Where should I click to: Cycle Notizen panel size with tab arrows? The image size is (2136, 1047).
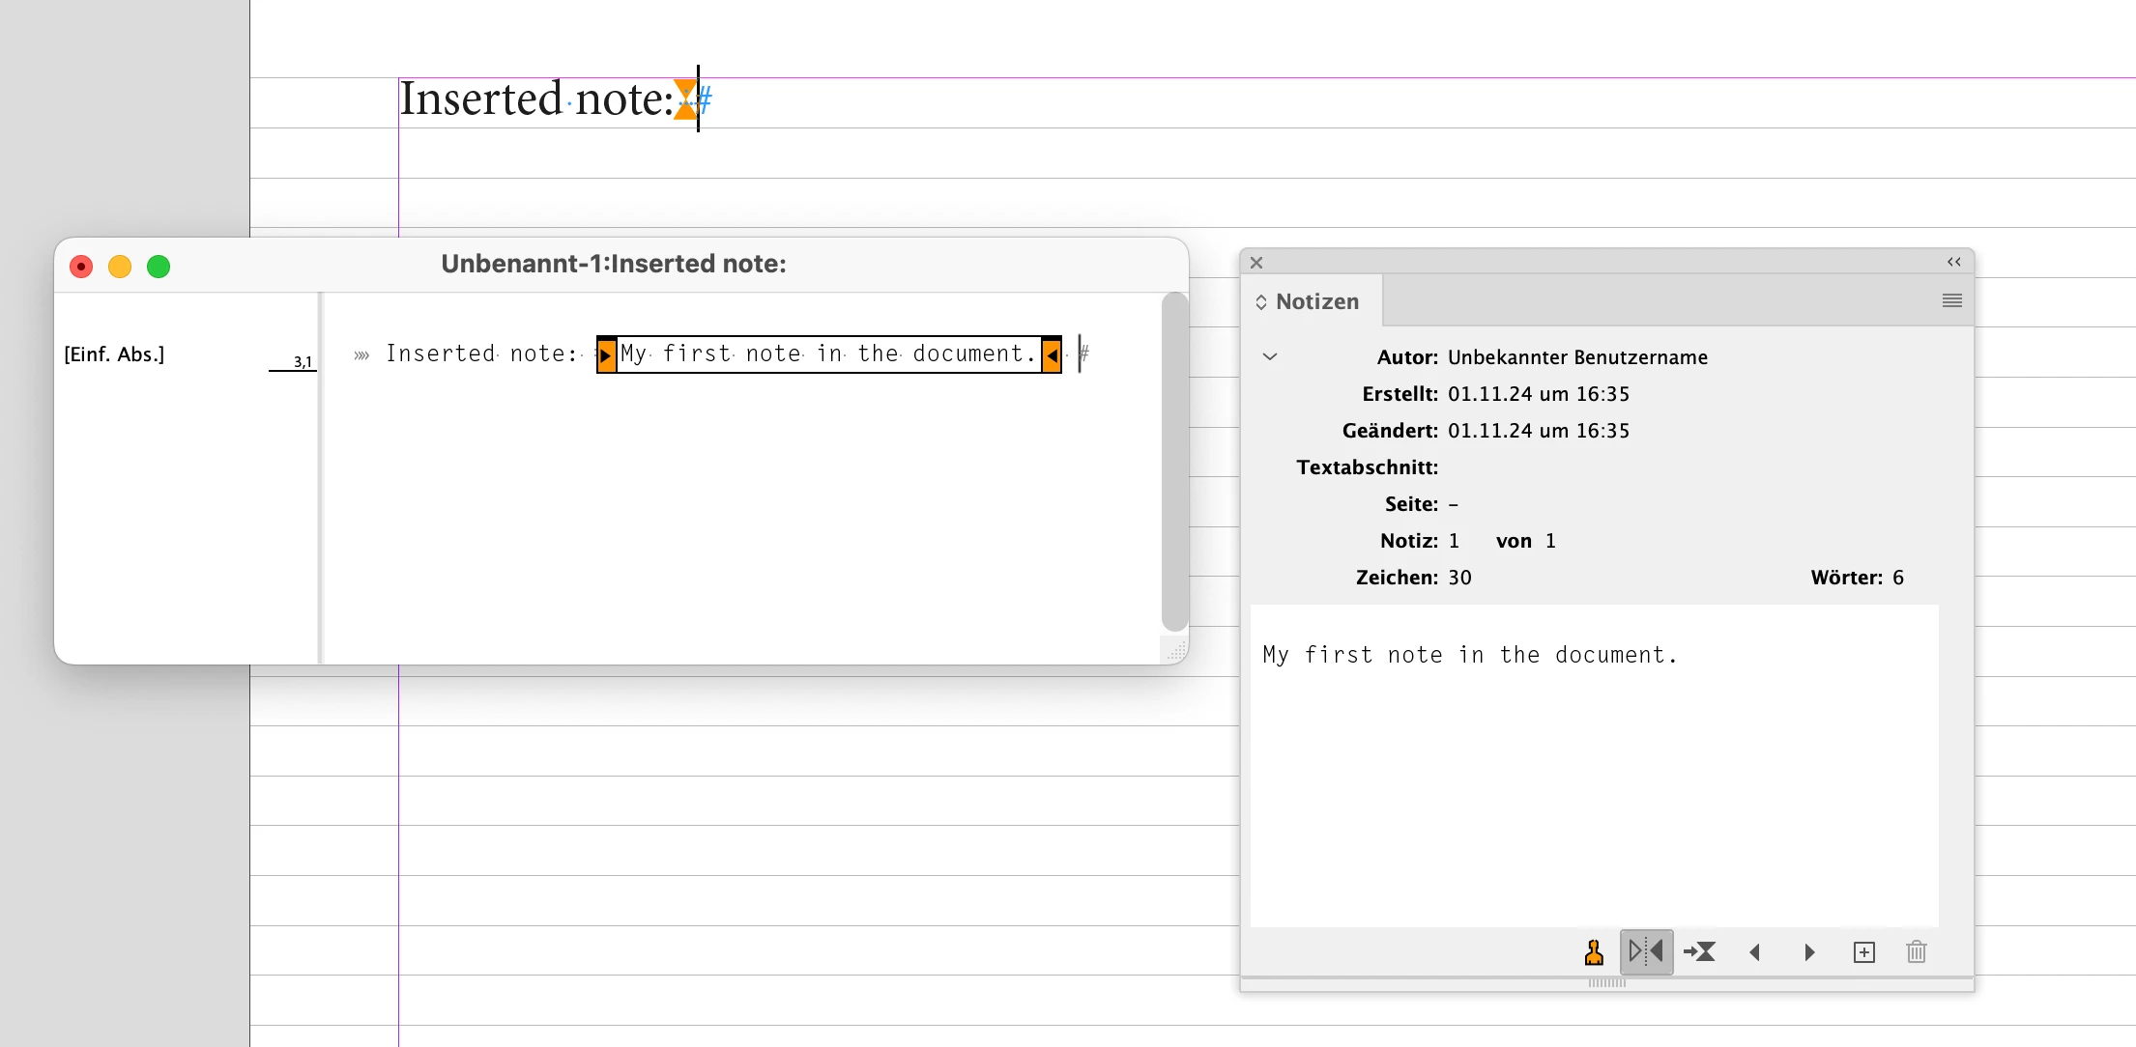[x=1261, y=302]
